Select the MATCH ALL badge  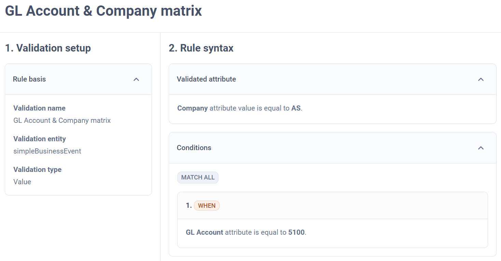(198, 177)
